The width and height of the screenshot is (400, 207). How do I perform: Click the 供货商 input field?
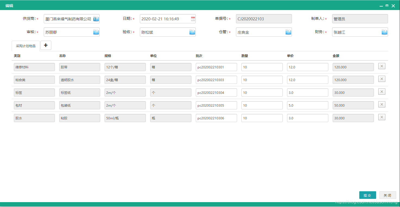pos(72,19)
